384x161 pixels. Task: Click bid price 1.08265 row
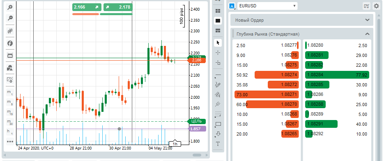(x=266, y=134)
